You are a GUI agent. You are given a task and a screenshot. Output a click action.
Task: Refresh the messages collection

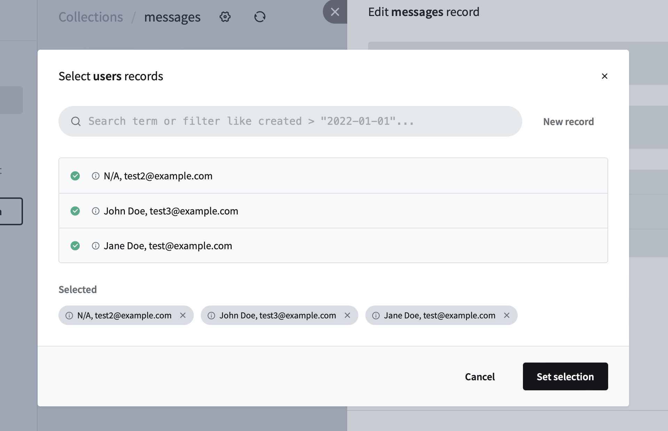260,17
